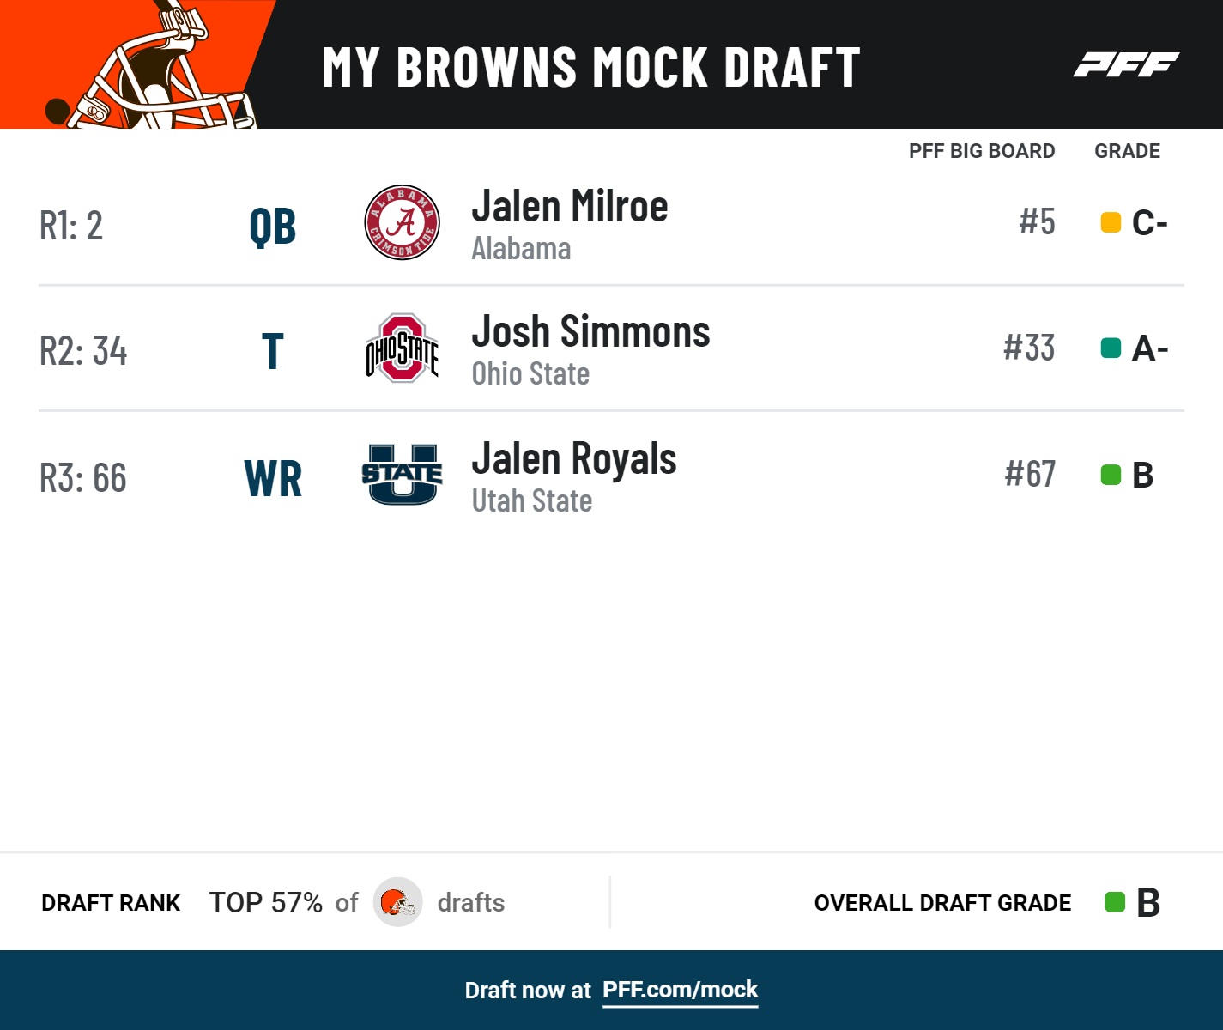Click the #33 big board rank
This screenshot has width=1223, height=1030.
click(x=1028, y=348)
